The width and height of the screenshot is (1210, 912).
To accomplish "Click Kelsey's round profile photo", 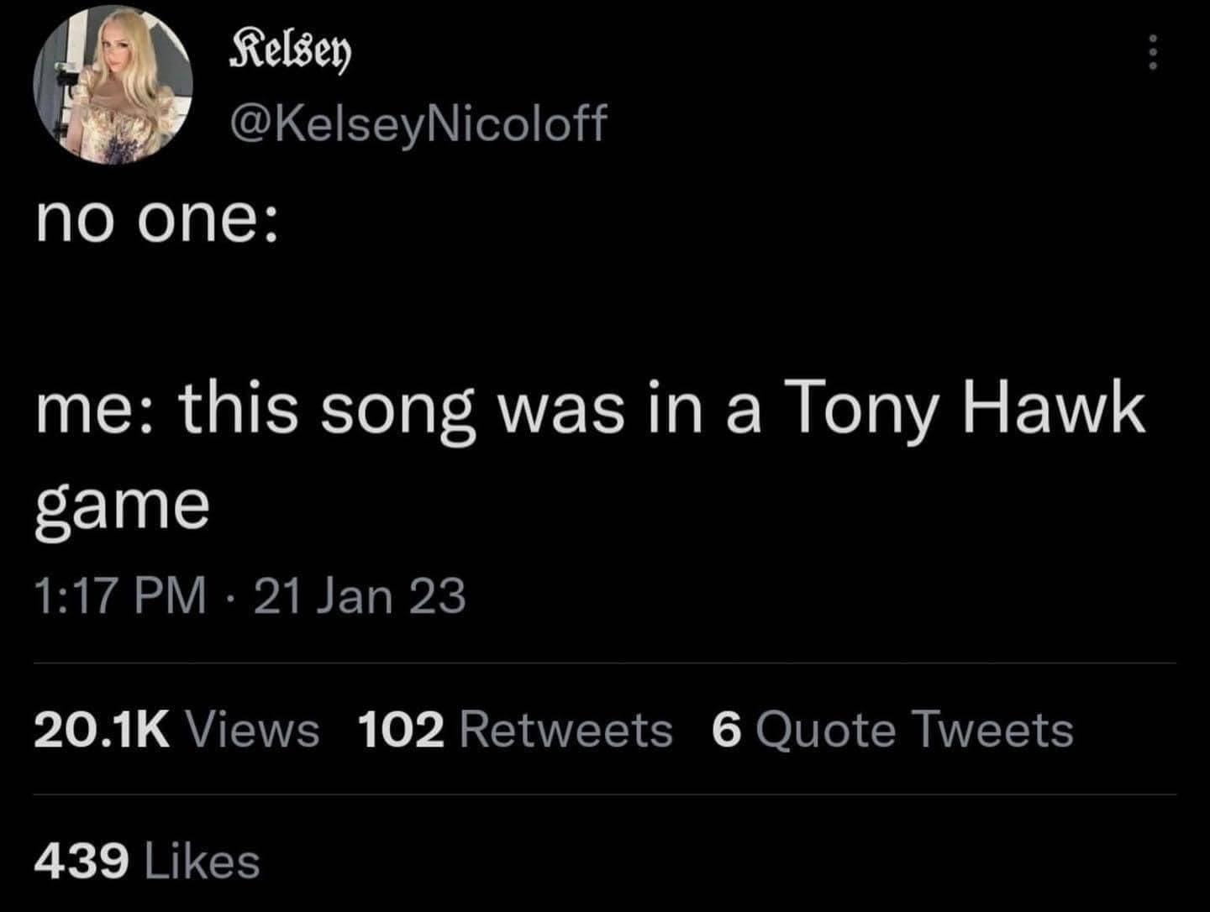I will click(x=113, y=86).
